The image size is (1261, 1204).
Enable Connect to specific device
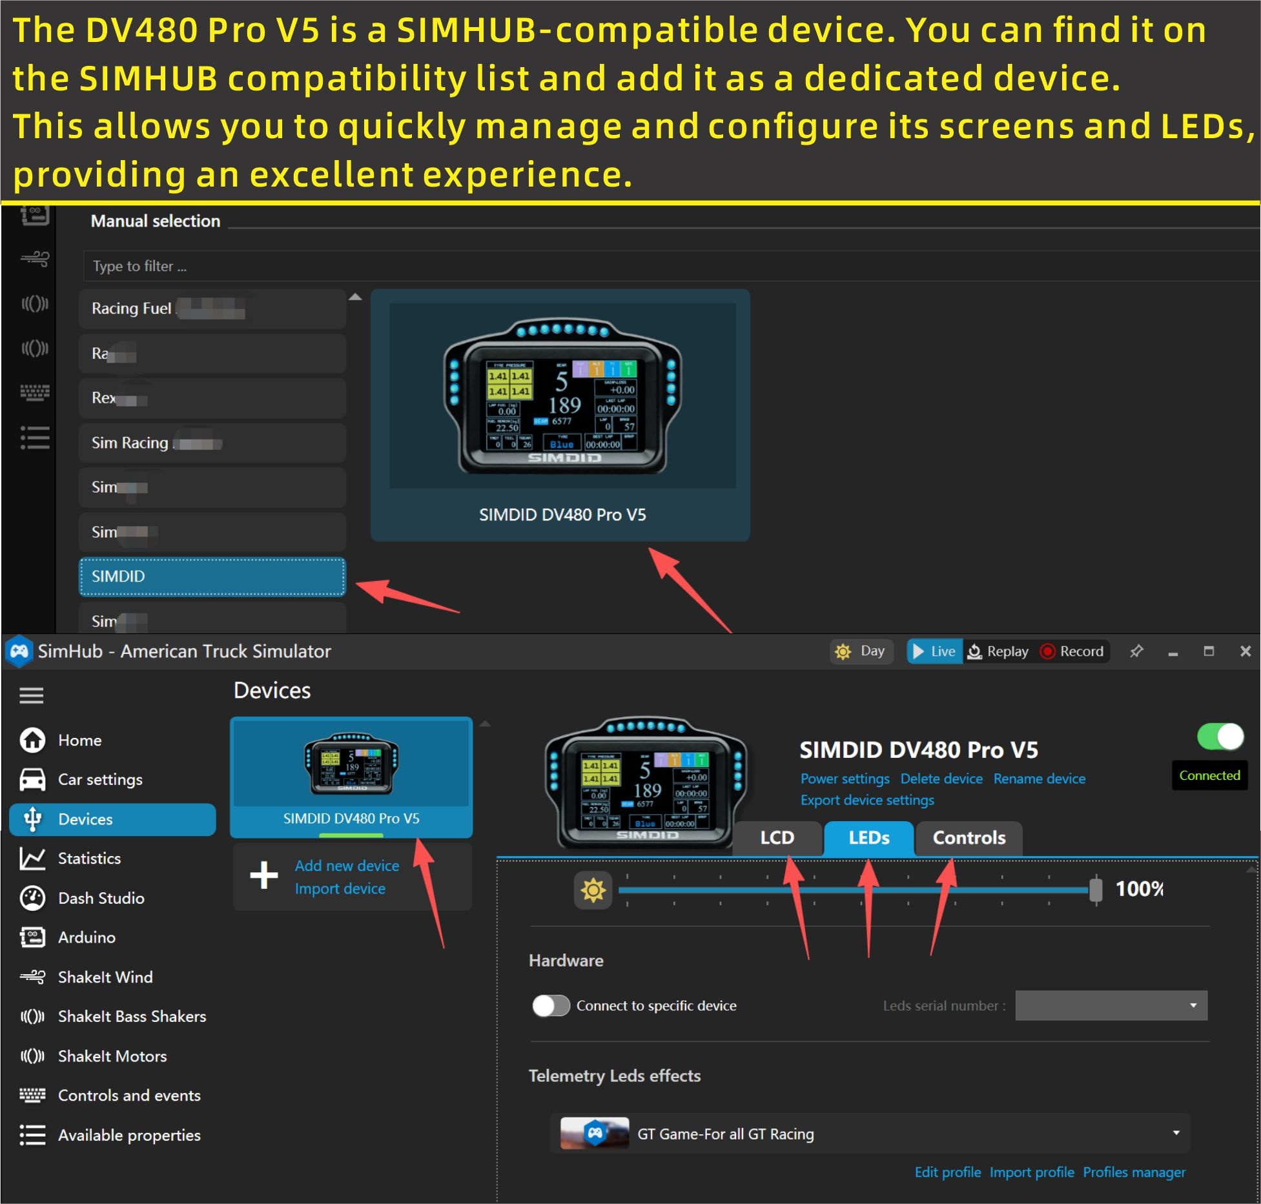tap(551, 1006)
